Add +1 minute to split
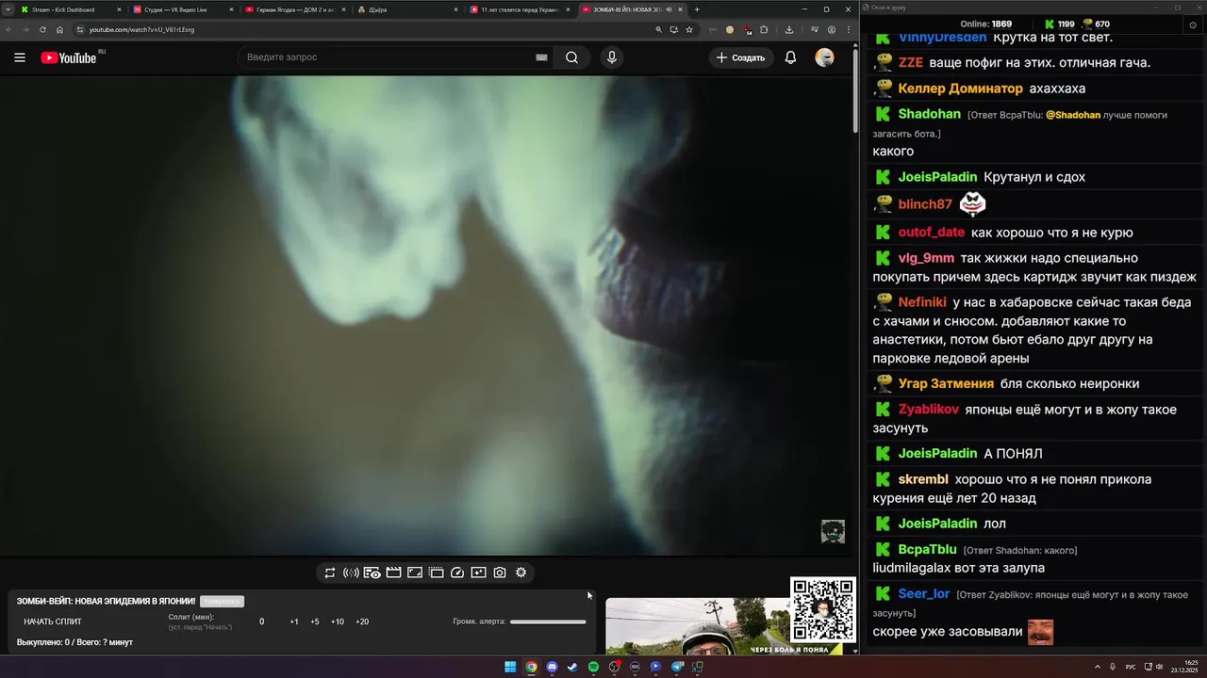 (294, 621)
